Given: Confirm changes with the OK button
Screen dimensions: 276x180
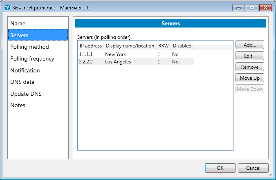Looking at the screenshot, I should (x=220, y=168).
